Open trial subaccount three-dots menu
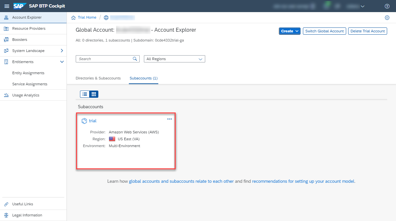396x221 pixels. pyautogui.click(x=169, y=119)
